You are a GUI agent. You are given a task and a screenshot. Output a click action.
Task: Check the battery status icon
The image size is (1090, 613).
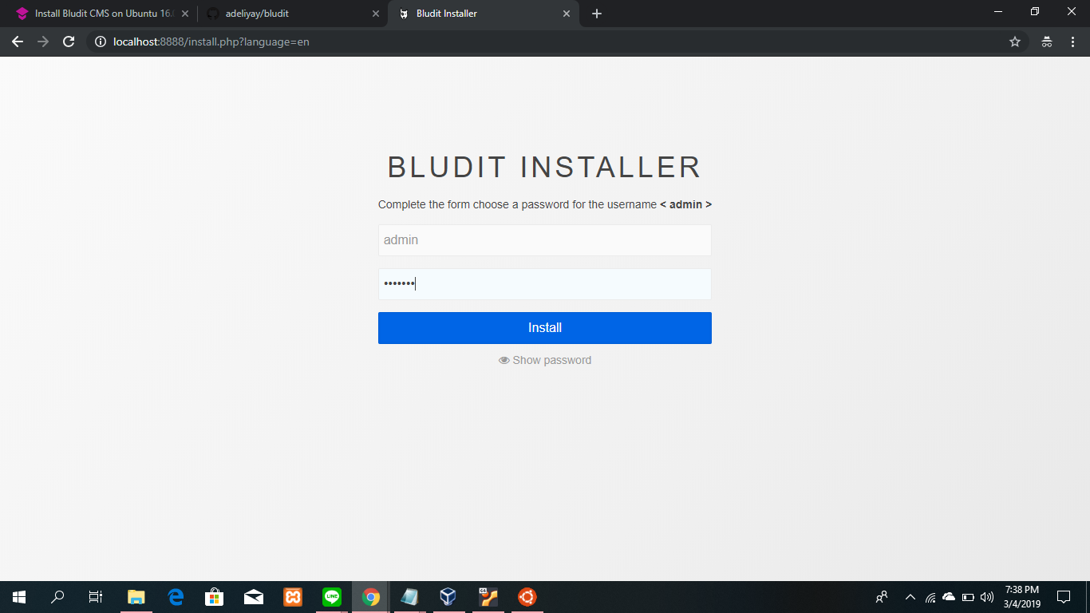968,597
